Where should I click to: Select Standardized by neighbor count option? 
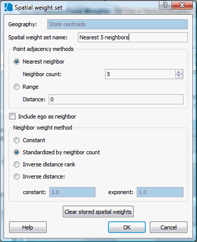[17, 152]
